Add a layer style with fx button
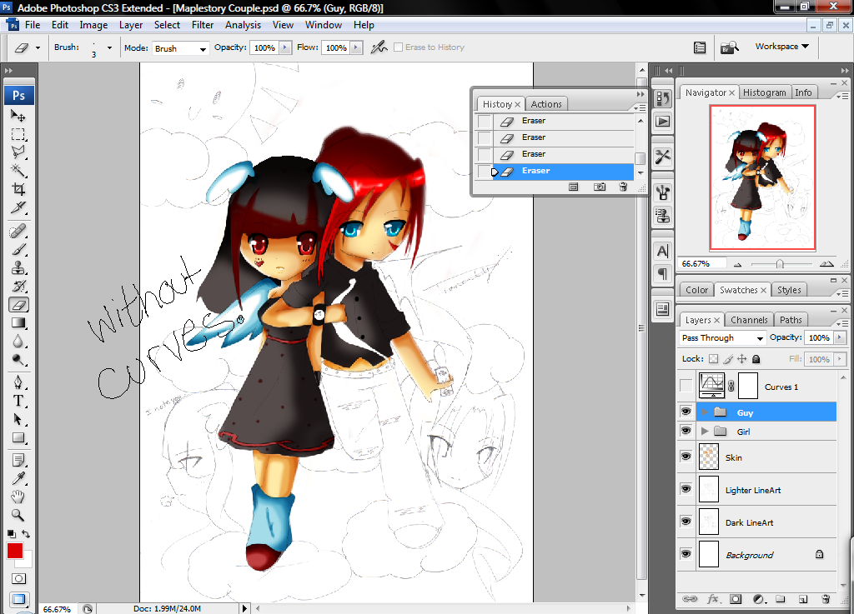The width and height of the screenshot is (854, 614). [x=713, y=599]
